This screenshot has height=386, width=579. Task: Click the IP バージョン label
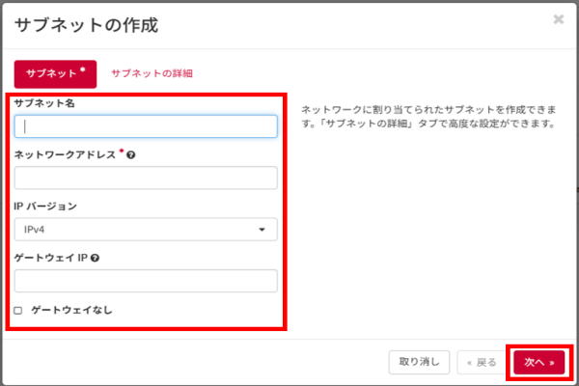(x=46, y=207)
